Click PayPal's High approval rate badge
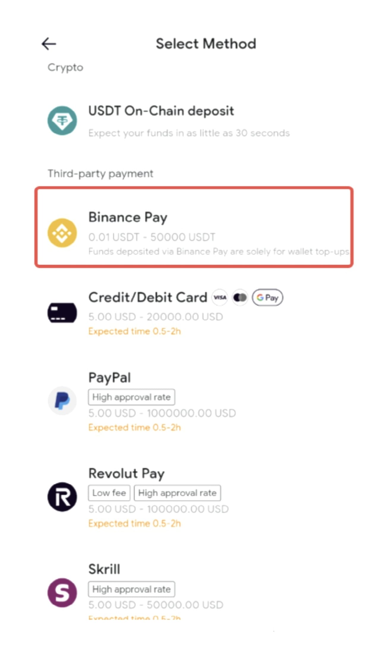 coord(131,397)
